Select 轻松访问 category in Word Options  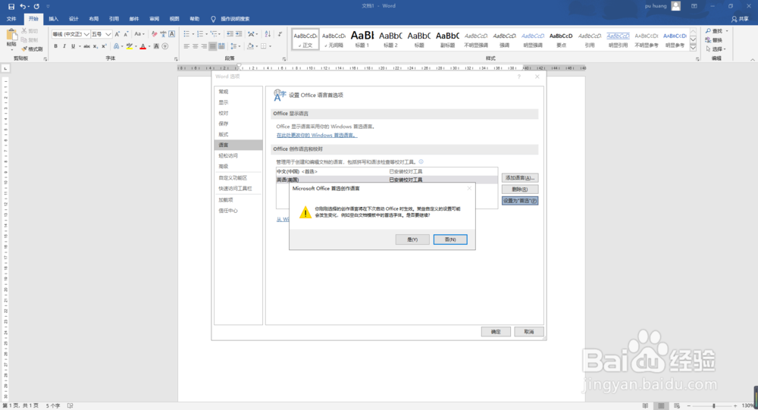click(238, 155)
